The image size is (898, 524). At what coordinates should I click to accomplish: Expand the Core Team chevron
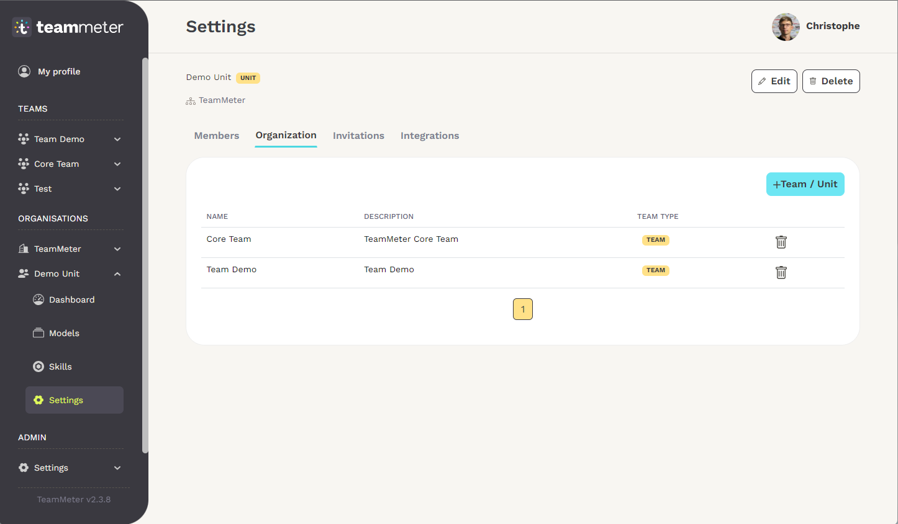117,164
